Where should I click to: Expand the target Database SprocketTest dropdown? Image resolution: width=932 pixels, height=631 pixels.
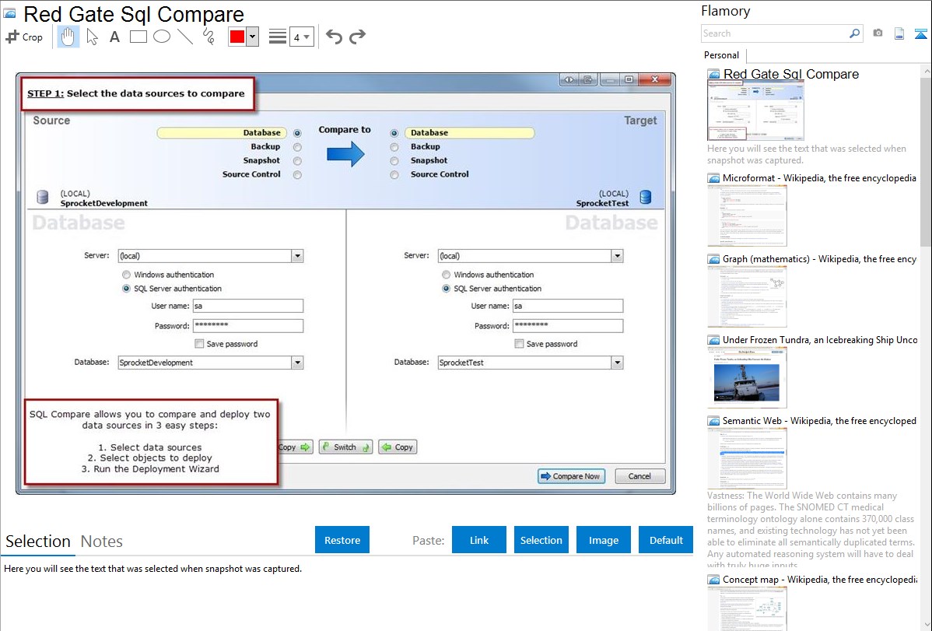[617, 363]
